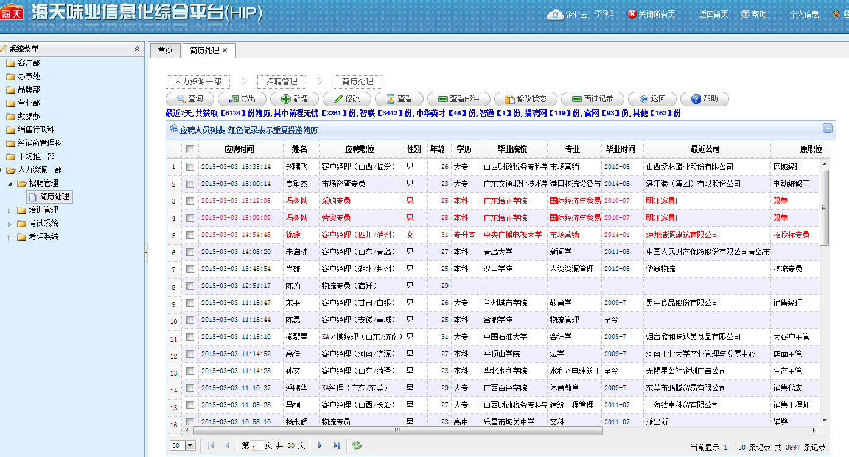Screen dimensions: 849x457
Task: Toggle the select-all header checkbox
Action: point(190,149)
